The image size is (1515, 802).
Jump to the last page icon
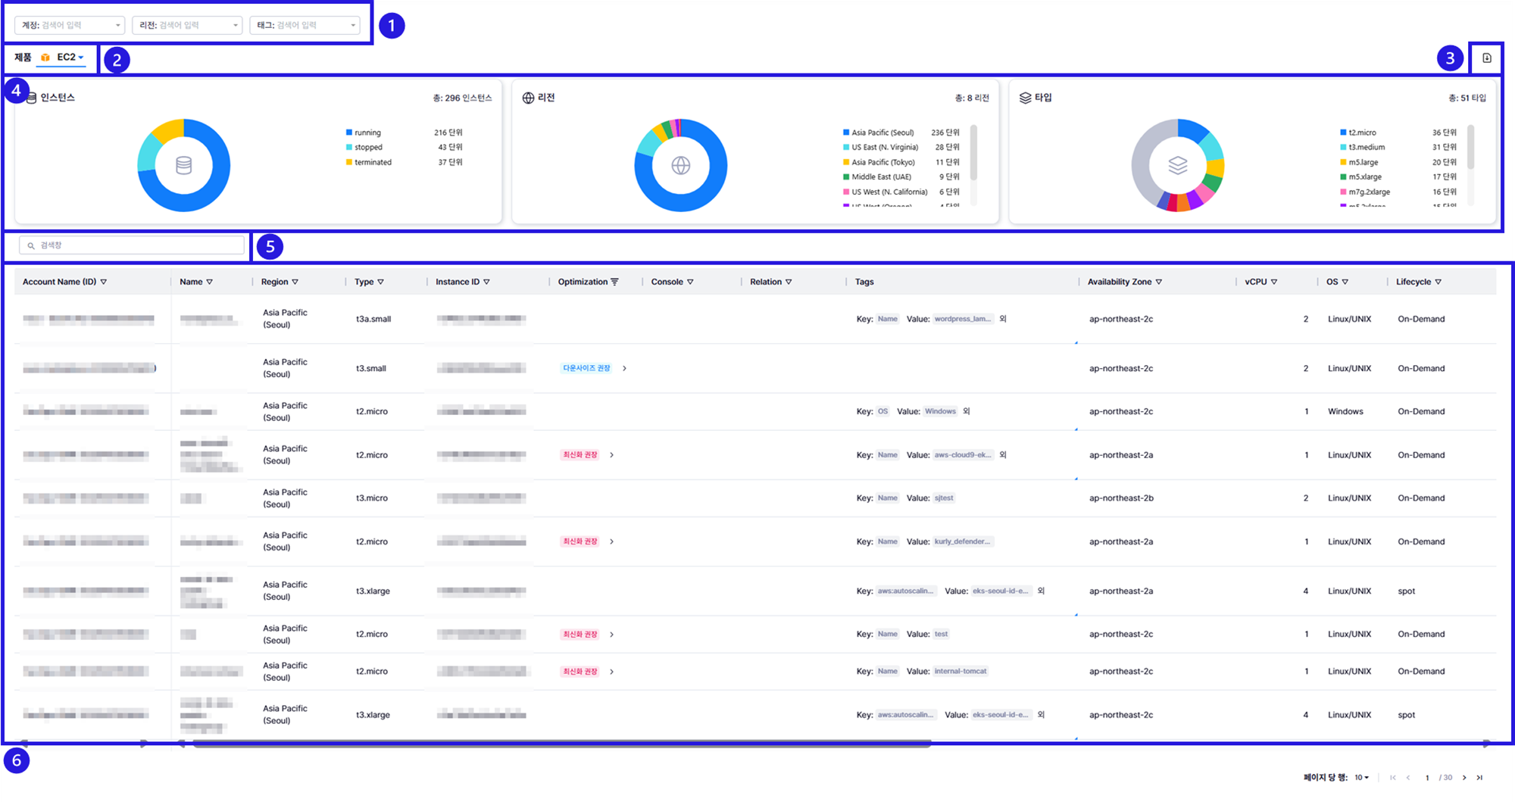(1479, 778)
